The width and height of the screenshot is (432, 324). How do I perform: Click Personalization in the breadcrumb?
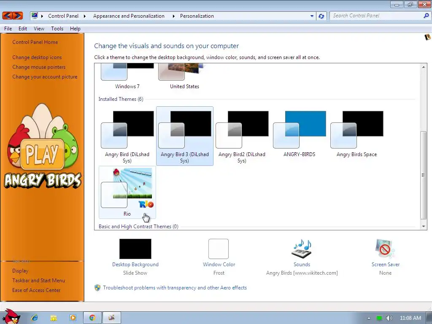pos(197,16)
